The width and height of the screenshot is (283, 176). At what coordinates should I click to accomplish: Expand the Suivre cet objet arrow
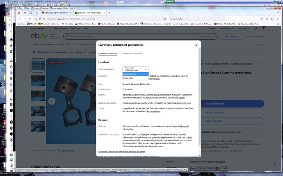(x=261, y=121)
